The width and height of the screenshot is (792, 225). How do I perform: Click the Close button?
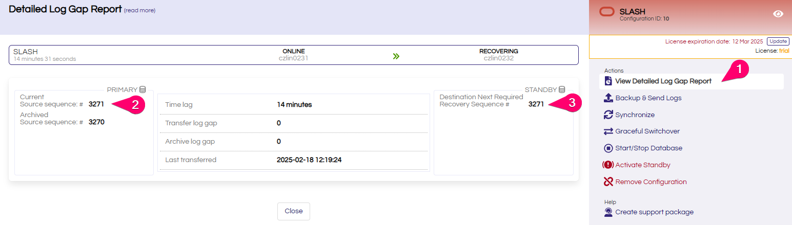(294, 211)
